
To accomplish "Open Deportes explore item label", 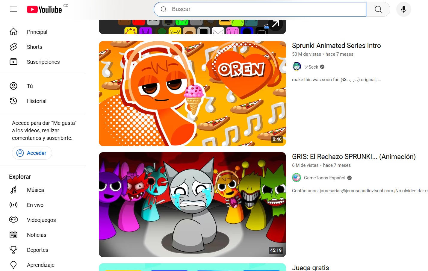I will coord(37,250).
